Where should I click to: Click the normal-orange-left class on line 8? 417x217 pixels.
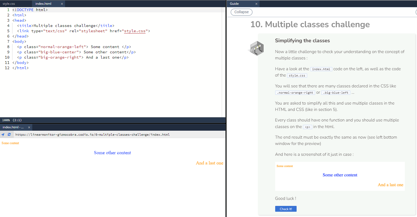pos(62,47)
